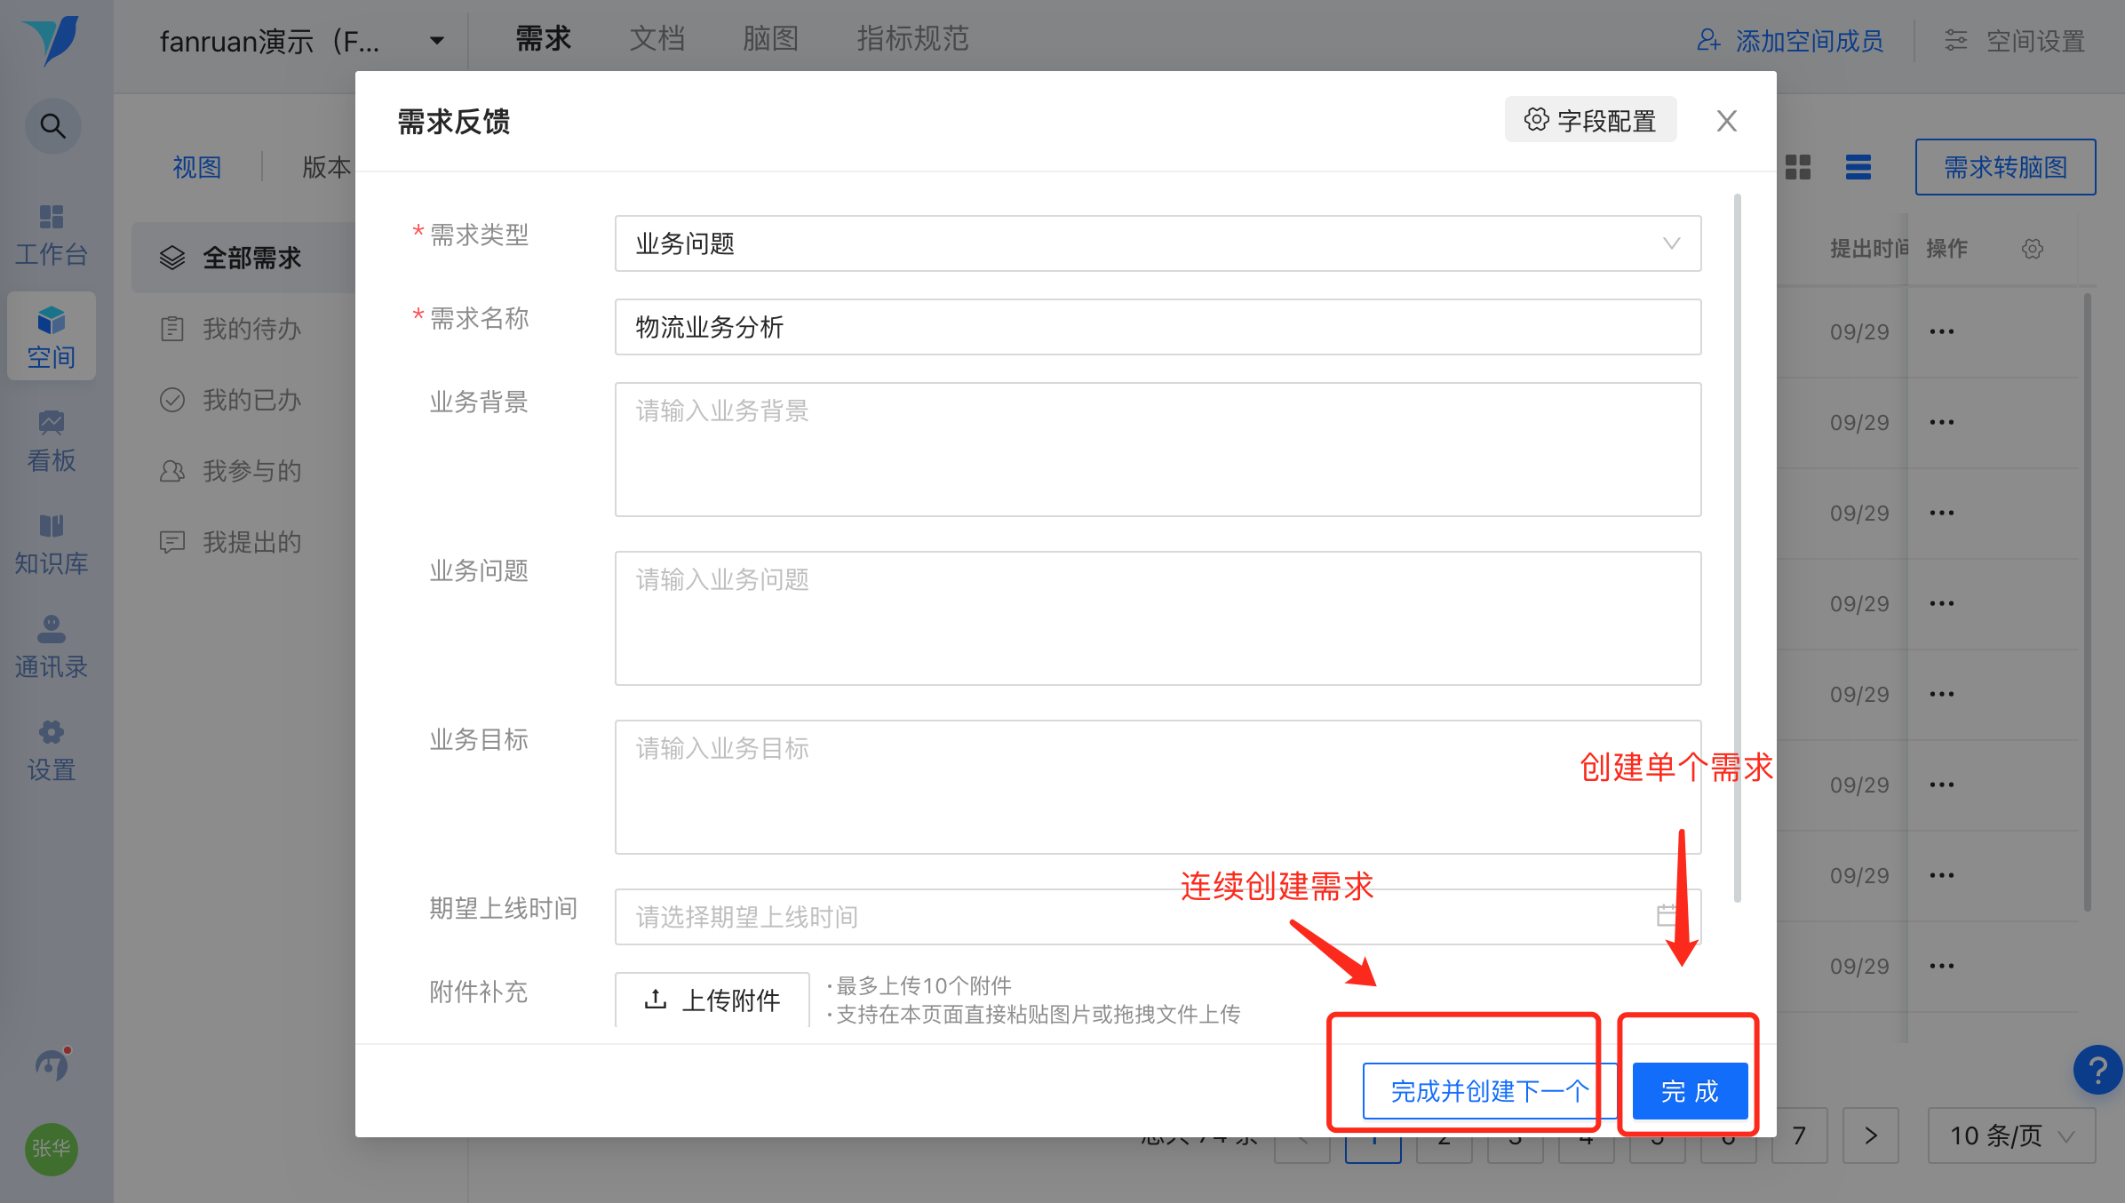This screenshot has width=2125, height=1203.
Task: Switch to the 指标规范 tab
Action: click(x=912, y=39)
